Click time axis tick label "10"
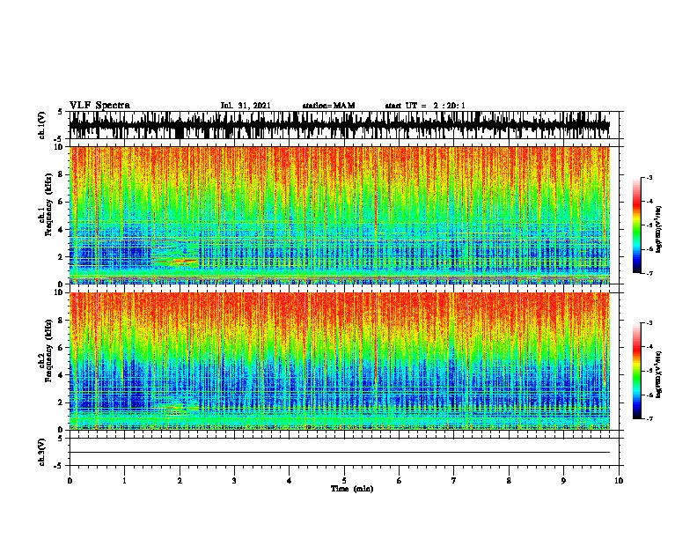This screenshot has height=539, width=697. point(619,481)
